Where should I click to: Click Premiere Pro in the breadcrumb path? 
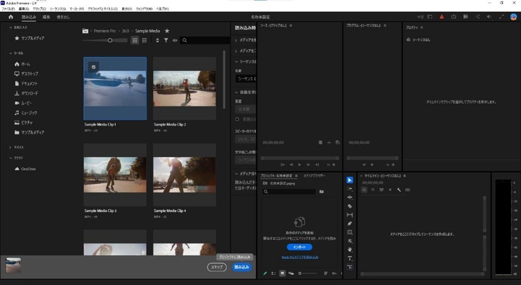coord(105,31)
